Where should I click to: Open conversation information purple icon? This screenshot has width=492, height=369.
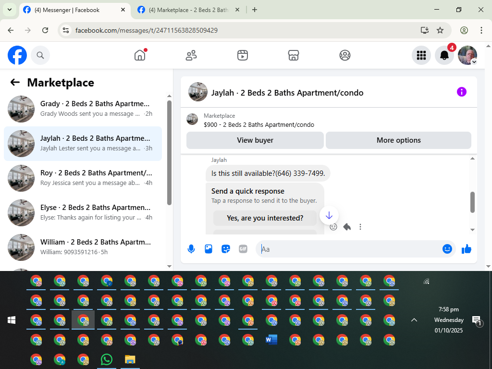(462, 92)
